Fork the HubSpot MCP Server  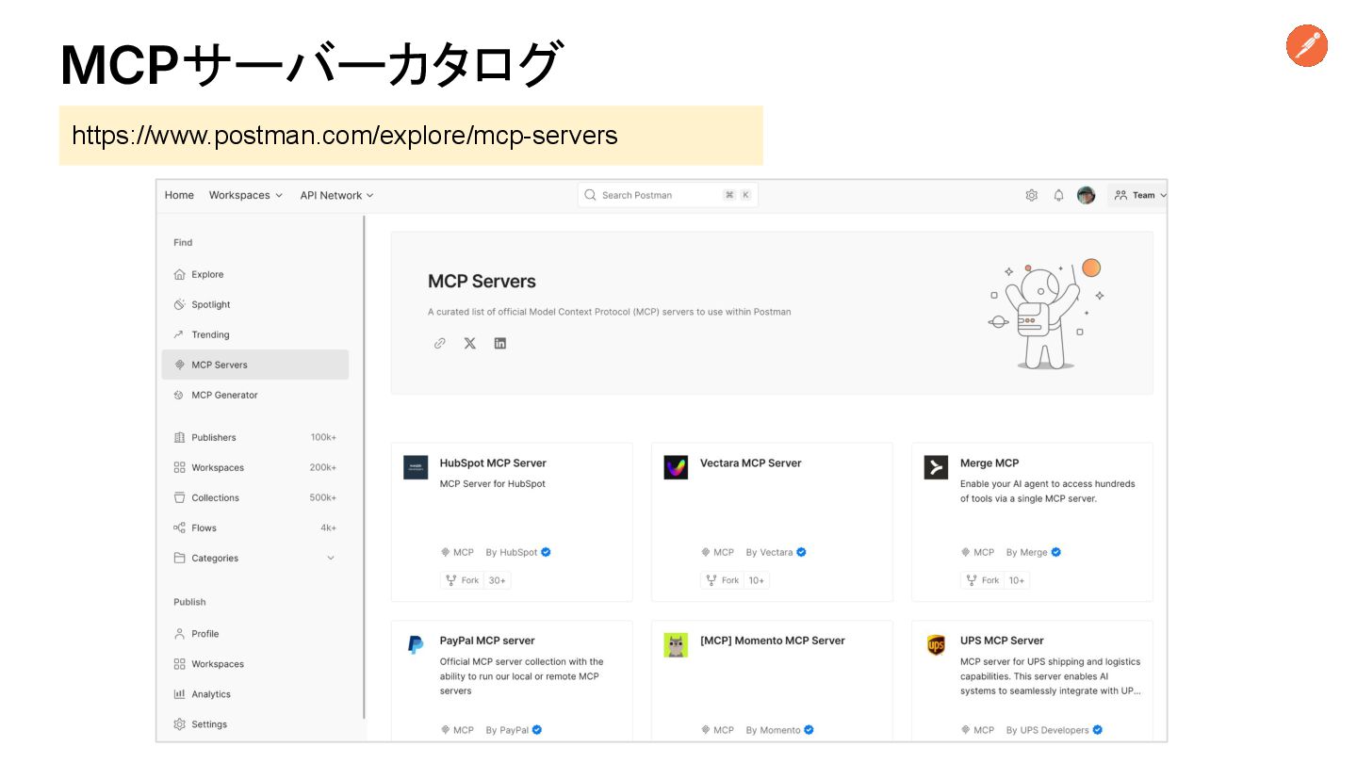tap(462, 580)
